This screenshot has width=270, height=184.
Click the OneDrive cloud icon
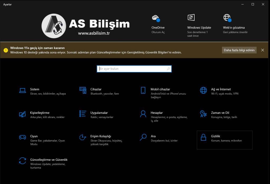click(x=156, y=18)
